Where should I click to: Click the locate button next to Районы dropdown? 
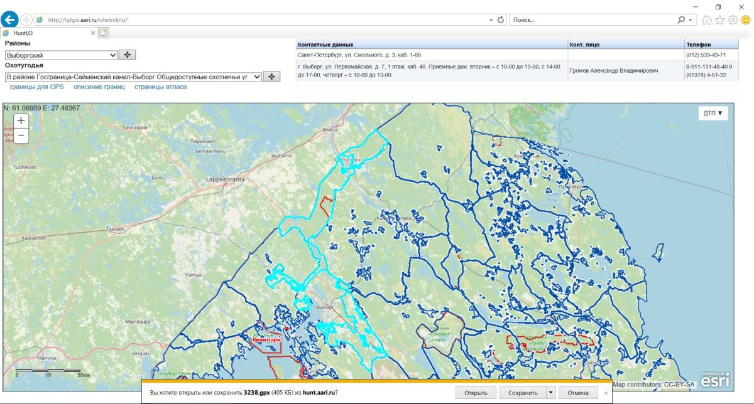click(x=128, y=55)
